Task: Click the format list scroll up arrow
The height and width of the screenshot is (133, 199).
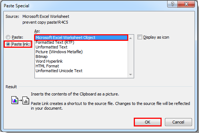Action: 130,38
